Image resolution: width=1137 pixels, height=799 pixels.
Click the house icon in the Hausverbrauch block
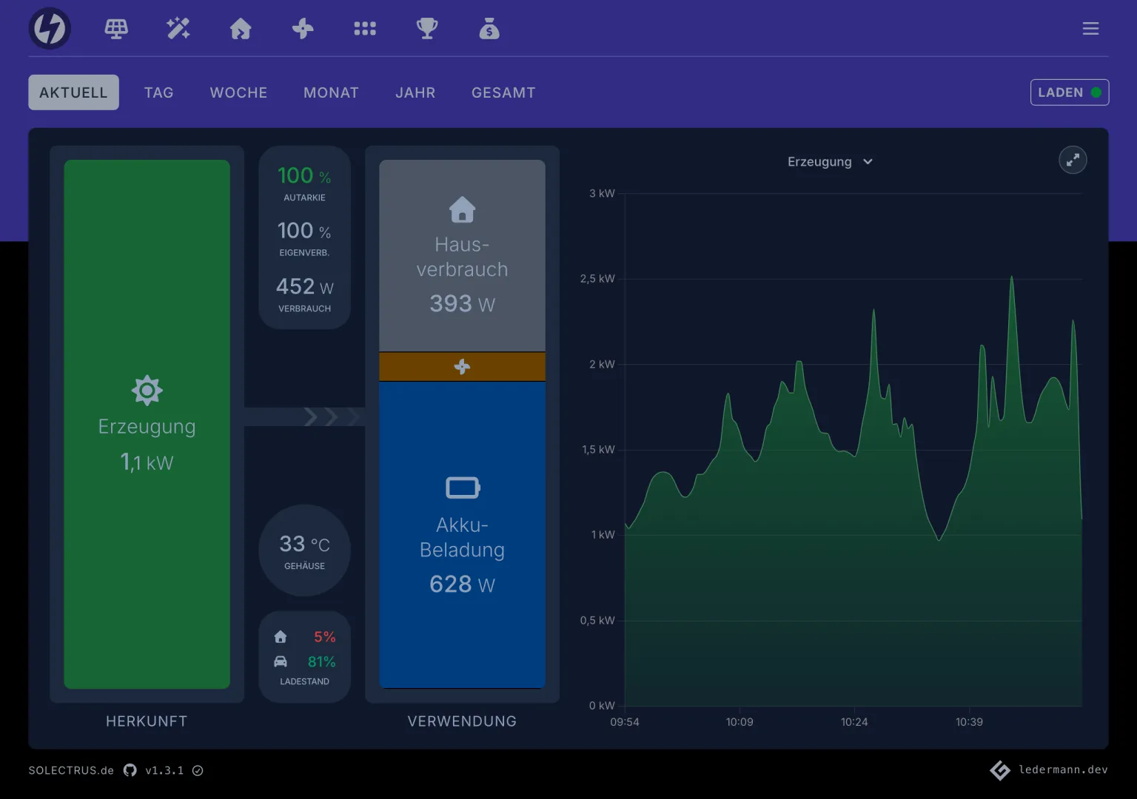coord(462,209)
